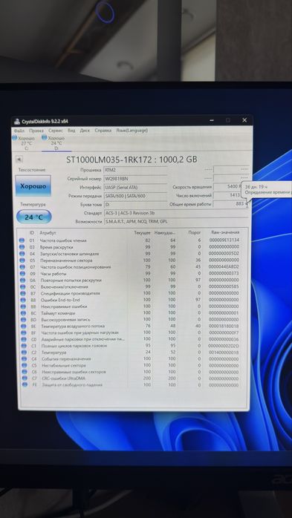Screen dimensions: 292x518
Task: Click status circle for B7 Спецификации производителя
Action: (x=23, y=293)
